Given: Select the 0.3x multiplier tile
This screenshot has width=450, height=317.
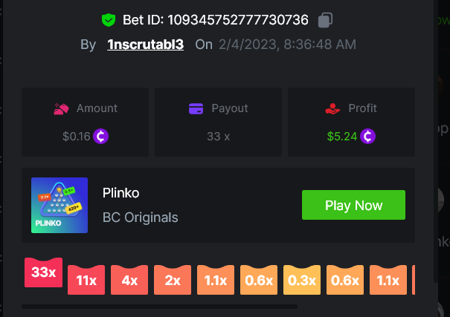Looking at the screenshot, I should coord(302,280).
